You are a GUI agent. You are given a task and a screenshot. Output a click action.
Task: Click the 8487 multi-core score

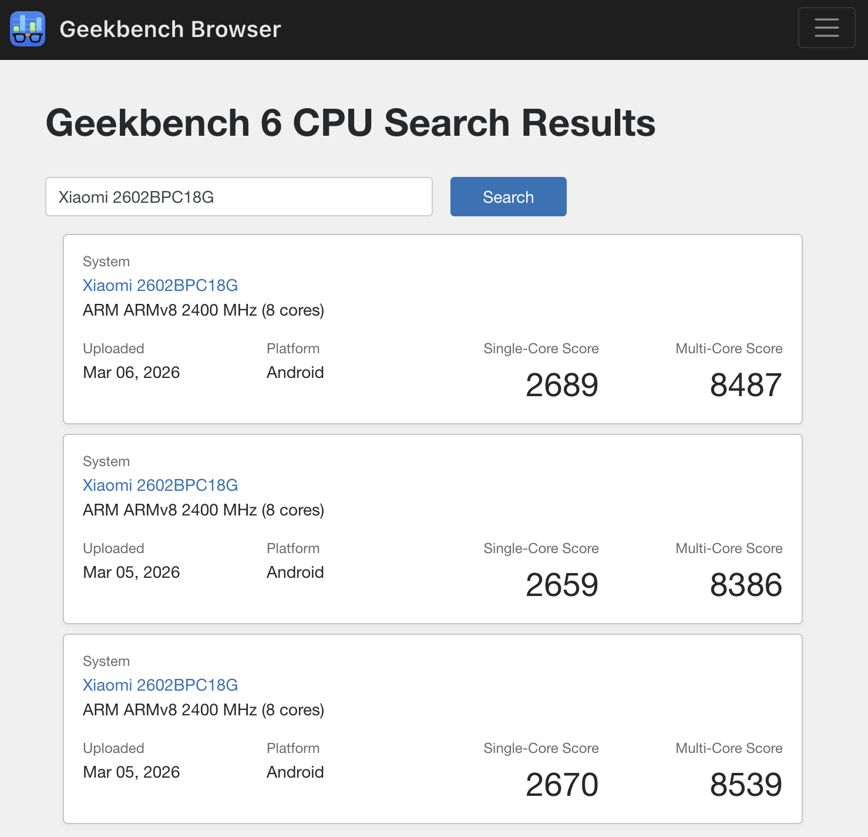click(x=745, y=385)
